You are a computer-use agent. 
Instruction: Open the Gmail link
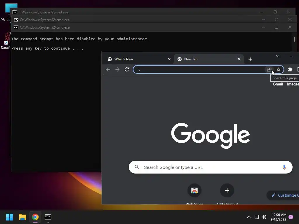click(278, 84)
